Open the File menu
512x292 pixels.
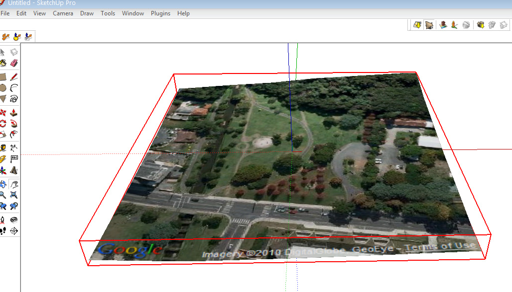coord(5,13)
